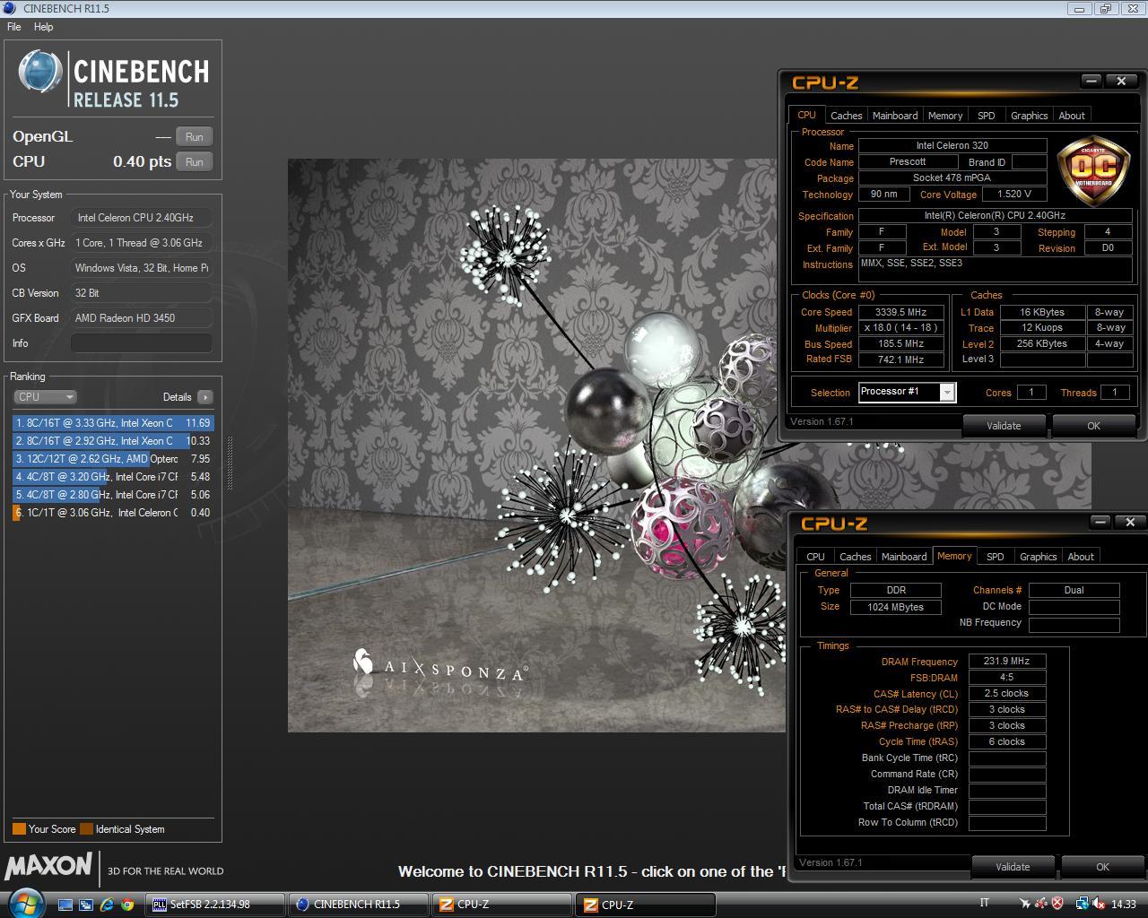Select Memory tab in upper CPU-Z window
Viewport: 1148px width, 918px height.
(x=945, y=116)
